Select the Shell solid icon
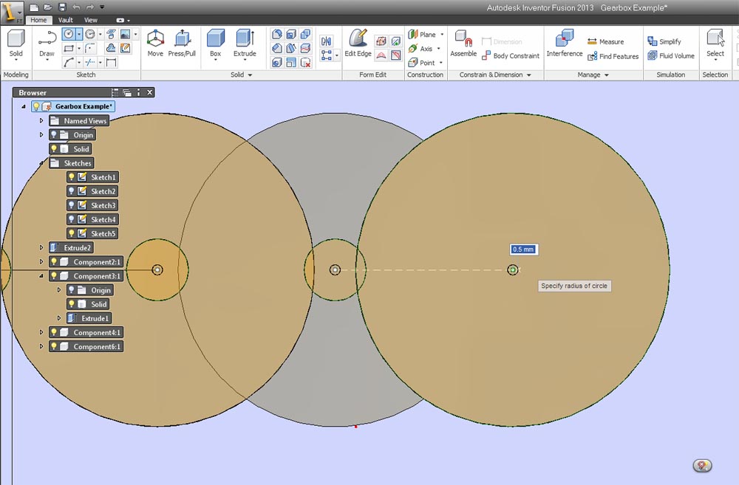Viewport: 739px width, 485px height. tap(291, 35)
